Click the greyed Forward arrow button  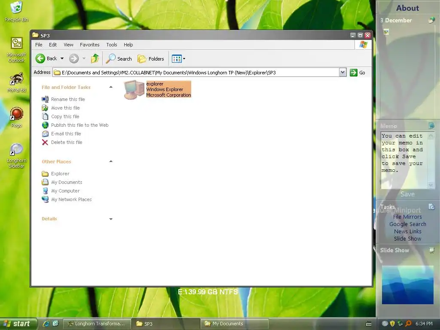click(x=74, y=58)
